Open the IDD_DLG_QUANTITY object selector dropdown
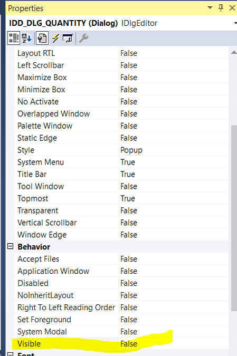The image size is (237, 356). click(235, 23)
